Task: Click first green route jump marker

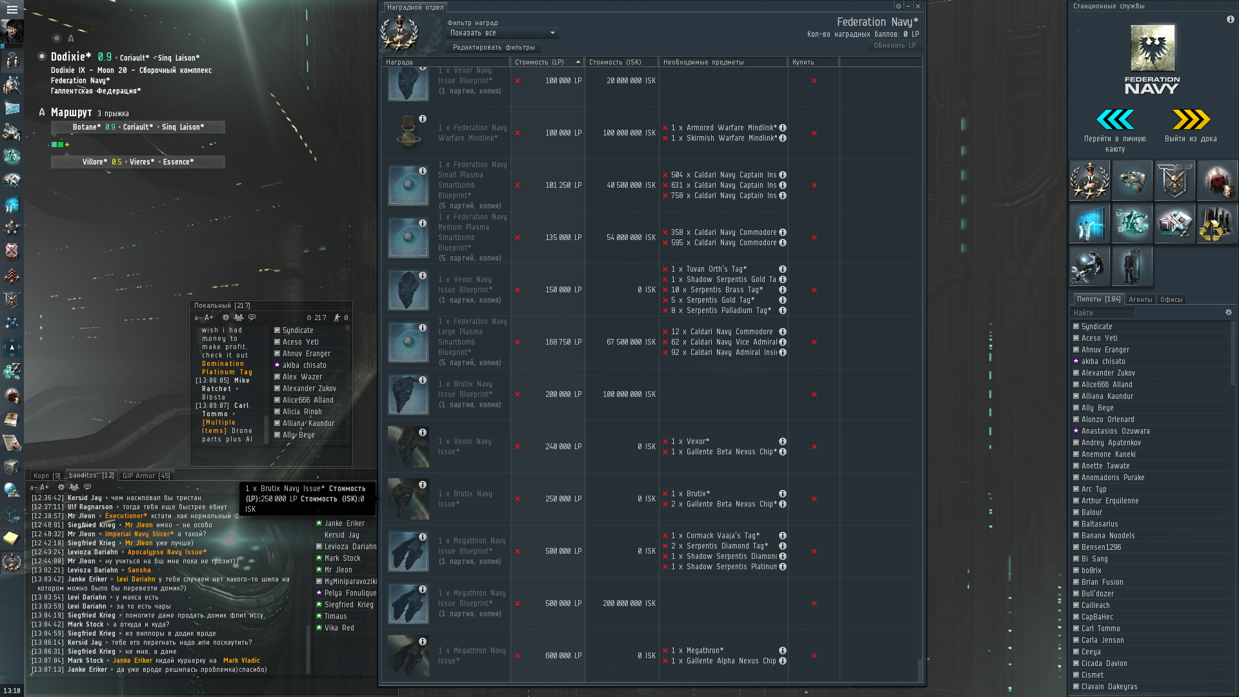Action: click(54, 145)
